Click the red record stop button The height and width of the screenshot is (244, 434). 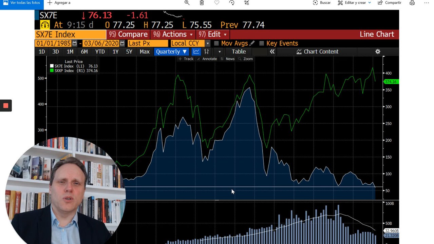coord(6,105)
